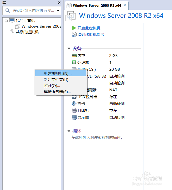This screenshot has width=172, height=190.
Task: Choose 新建文件夹(D) from context menu
Action: (x=61, y=80)
